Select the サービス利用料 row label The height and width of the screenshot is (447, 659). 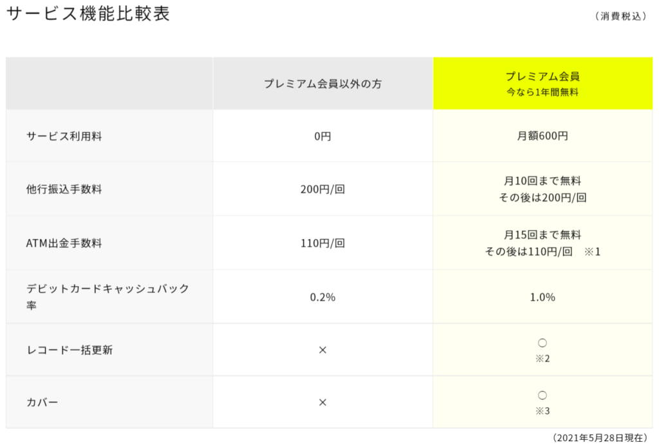click(64, 137)
